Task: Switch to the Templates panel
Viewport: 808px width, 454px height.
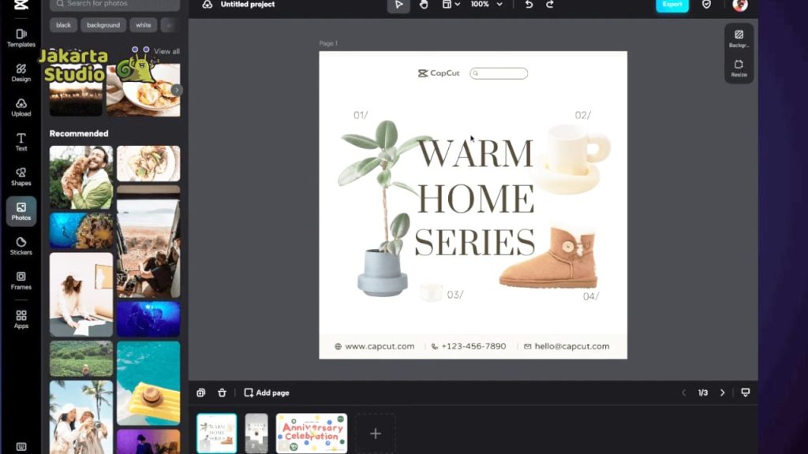Action: coord(21,37)
